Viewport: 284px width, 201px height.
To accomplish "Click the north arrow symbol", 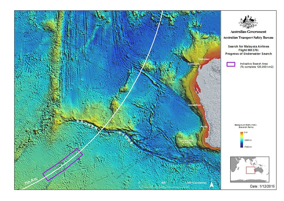I will (x=211, y=184).
